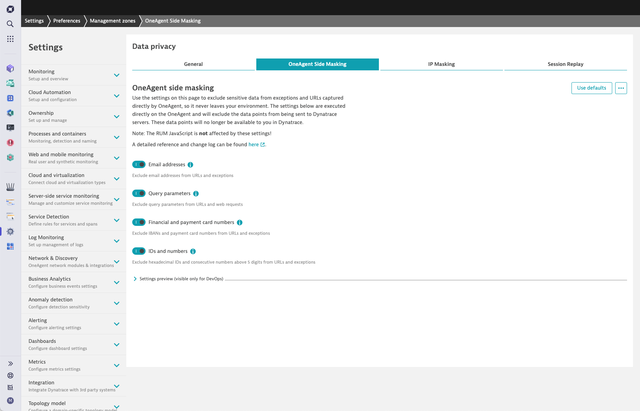Open the three-dots options button
Image resolution: width=640 pixels, height=411 pixels.
(621, 88)
